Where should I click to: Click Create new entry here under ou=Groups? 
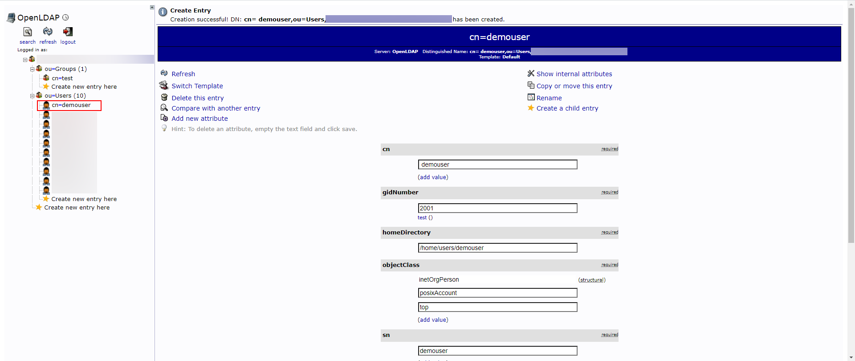[84, 87]
